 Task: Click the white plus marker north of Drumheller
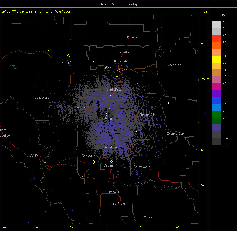point(168,103)
